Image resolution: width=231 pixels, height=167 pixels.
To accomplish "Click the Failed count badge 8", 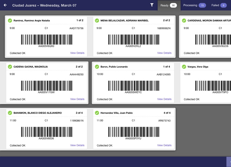I will pos(223,5).
